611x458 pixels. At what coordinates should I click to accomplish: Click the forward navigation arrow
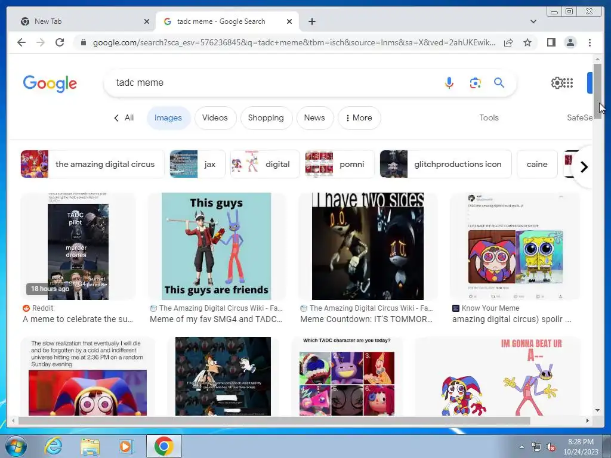coord(41,42)
